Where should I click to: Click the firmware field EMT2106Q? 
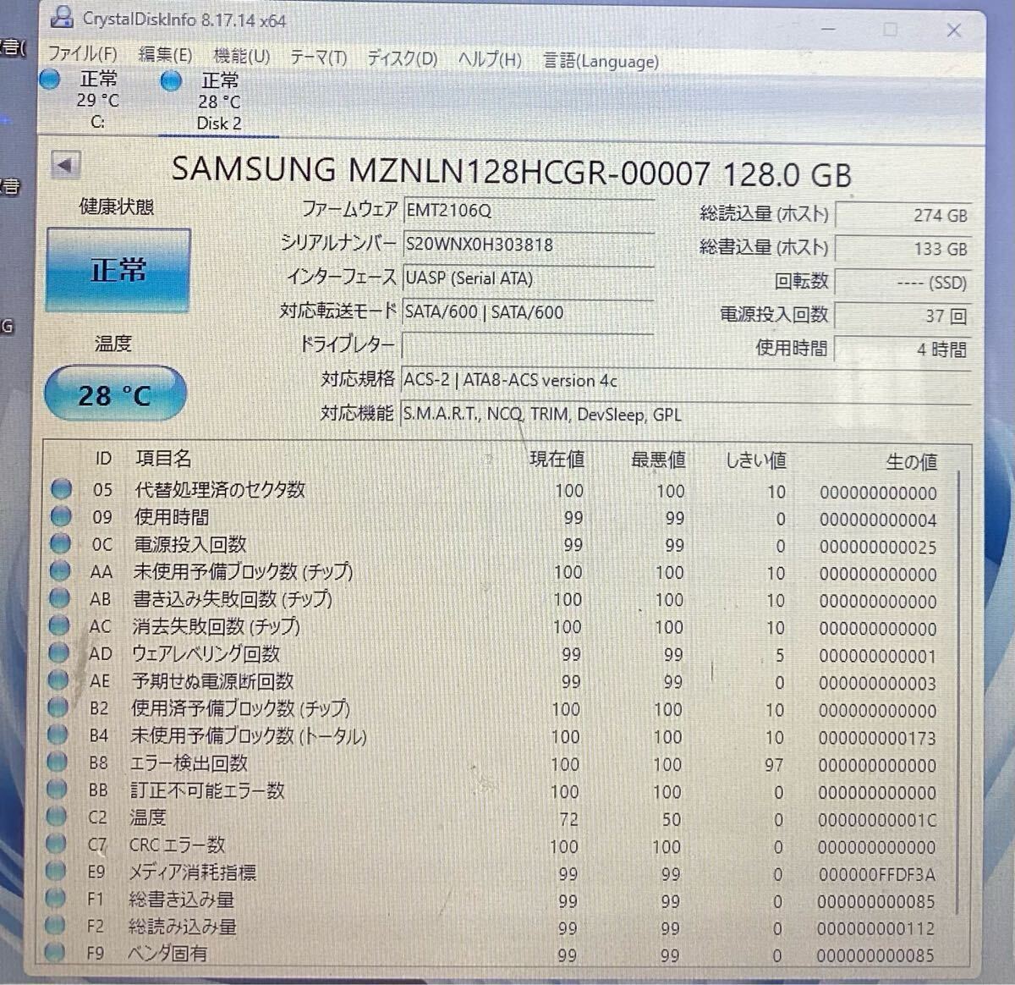529,210
